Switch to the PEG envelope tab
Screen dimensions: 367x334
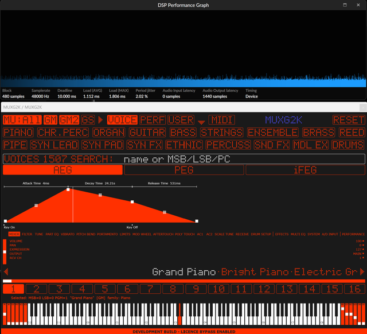184,170
